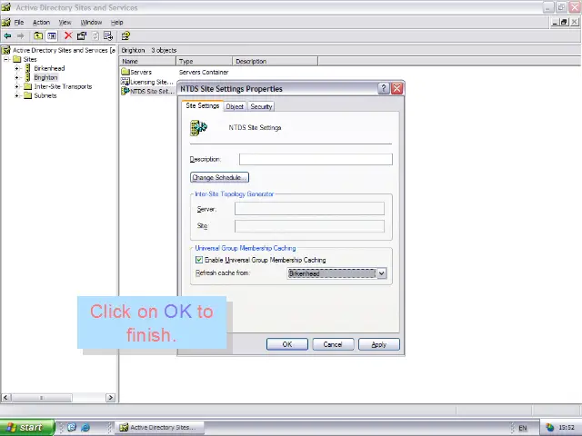
Task: Open the Action menu
Action: click(41, 22)
